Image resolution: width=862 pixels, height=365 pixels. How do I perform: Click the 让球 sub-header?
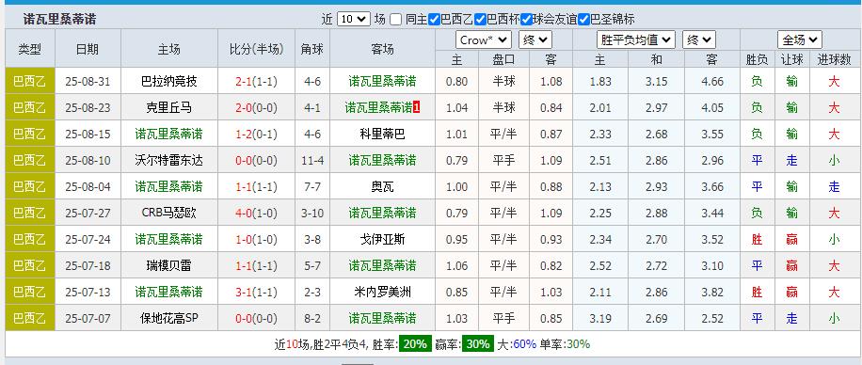pos(791,59)
